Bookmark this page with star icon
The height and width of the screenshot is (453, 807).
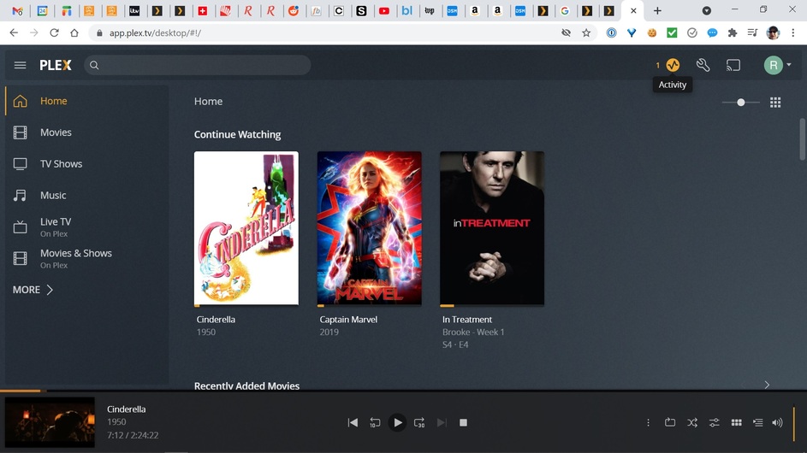tap(586, 33)
